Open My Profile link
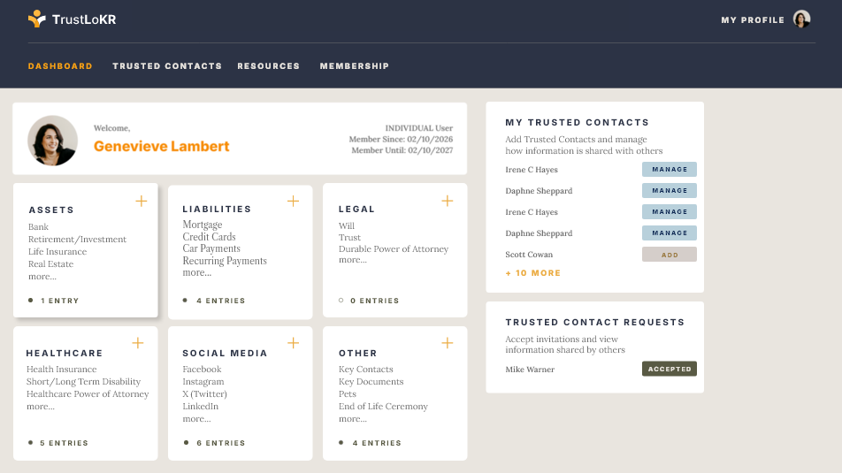This screenshot has height=473, width=842. (753, 19)
